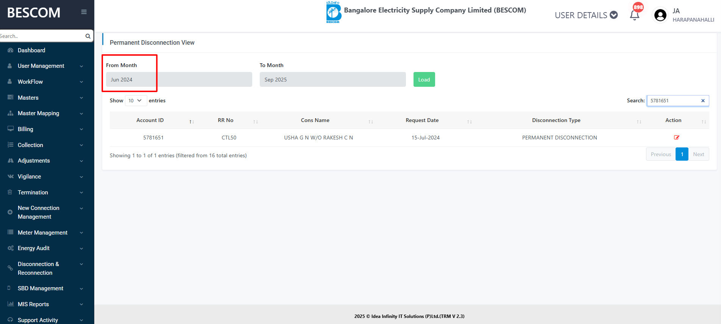This screenshot has width=721, height=324.
Task: Click the Request Date cell 15-Jul-2024
Action: click(x=426, y=138)
